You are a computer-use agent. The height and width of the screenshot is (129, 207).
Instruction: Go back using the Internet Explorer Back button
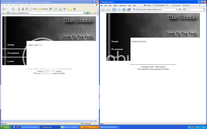point(5,9)
